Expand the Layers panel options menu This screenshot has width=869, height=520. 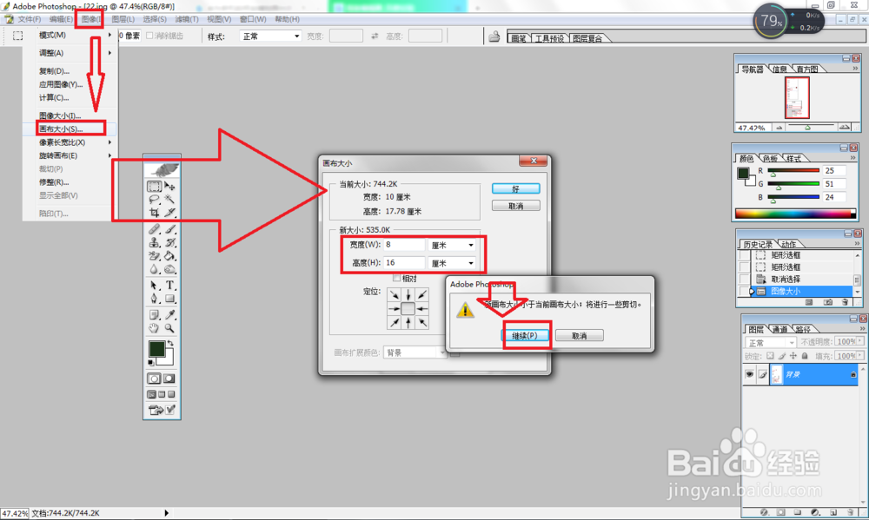tap(860, 329)
